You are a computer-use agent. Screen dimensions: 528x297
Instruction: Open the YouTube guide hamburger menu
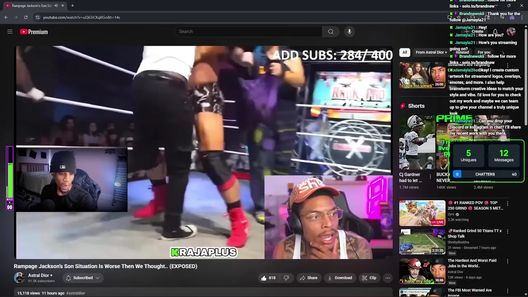click(x=10, y=31)
